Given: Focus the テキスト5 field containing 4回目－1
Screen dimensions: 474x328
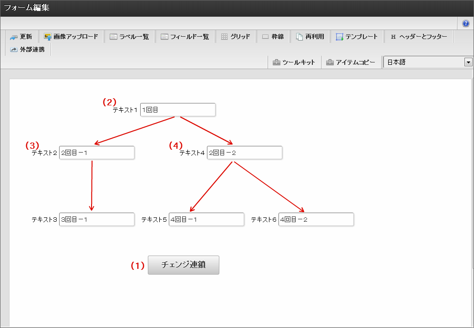Looking at the screenshot, I should coord(206,219).
